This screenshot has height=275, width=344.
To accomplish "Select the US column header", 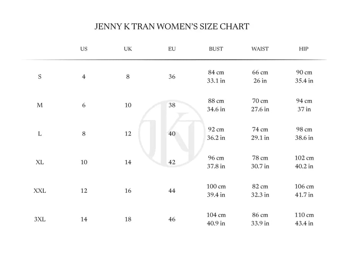I will click(84, 49).
